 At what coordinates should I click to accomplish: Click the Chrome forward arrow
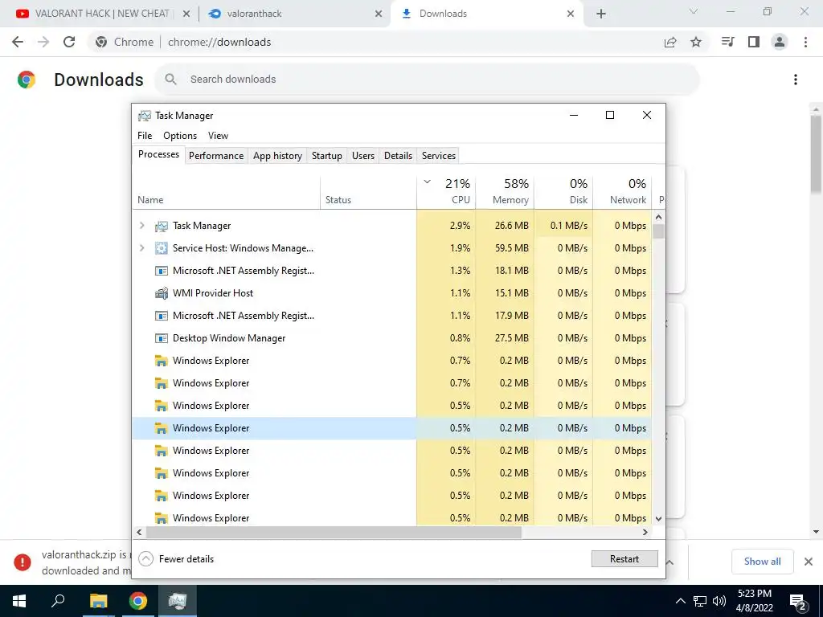pos(43,42)
